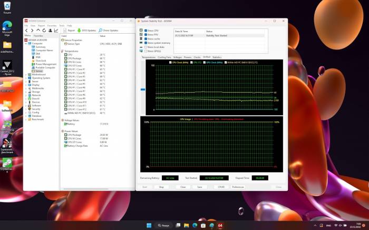Screen dimensions: 369x230
Task: Click the Security shield icon in tree
Action: coord(30,109)
